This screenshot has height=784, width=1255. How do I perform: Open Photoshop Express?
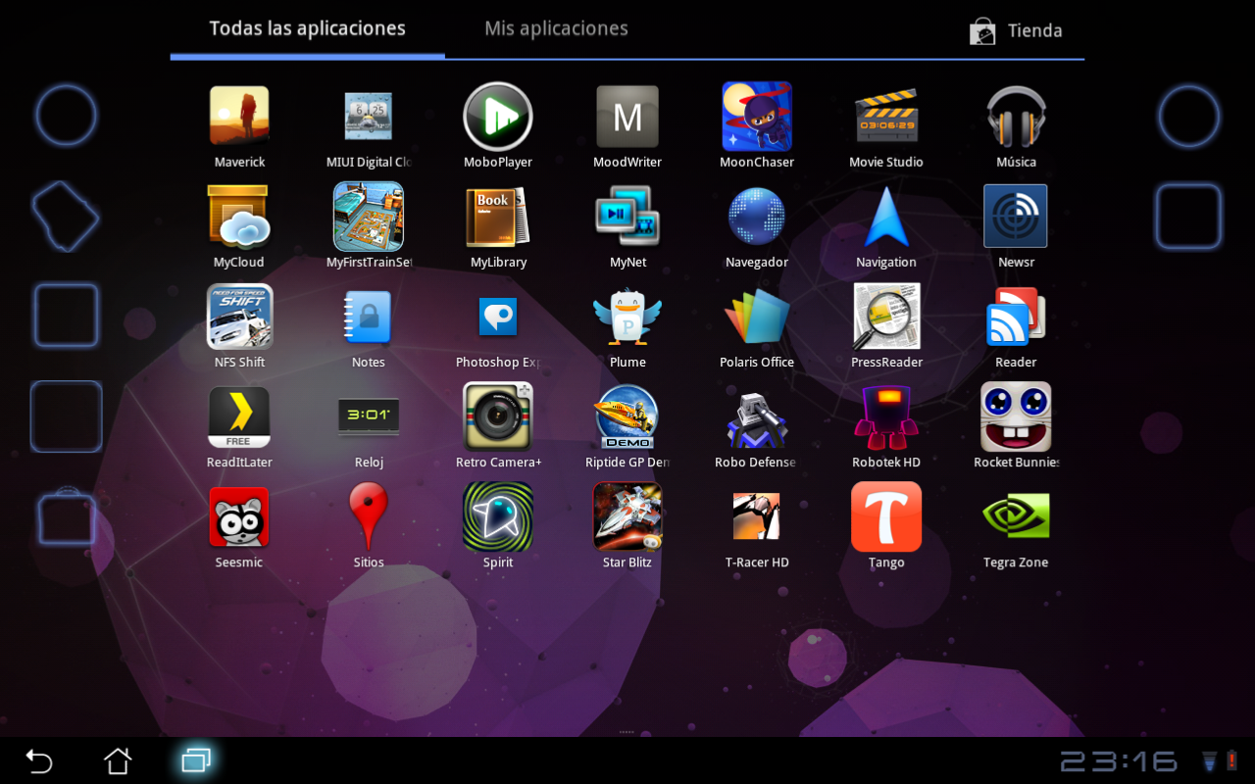pyautogui.click(x=498, y=316)
